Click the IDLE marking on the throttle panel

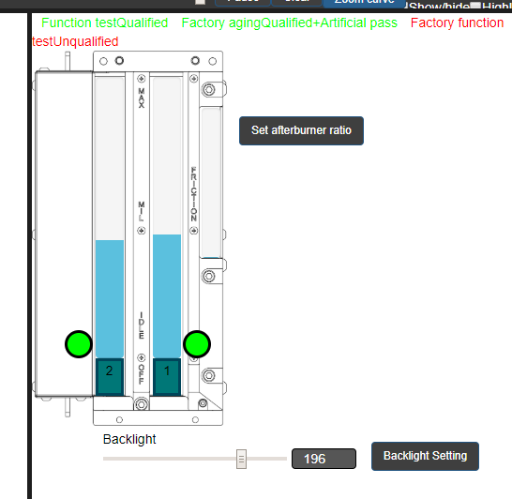(142, 325)
